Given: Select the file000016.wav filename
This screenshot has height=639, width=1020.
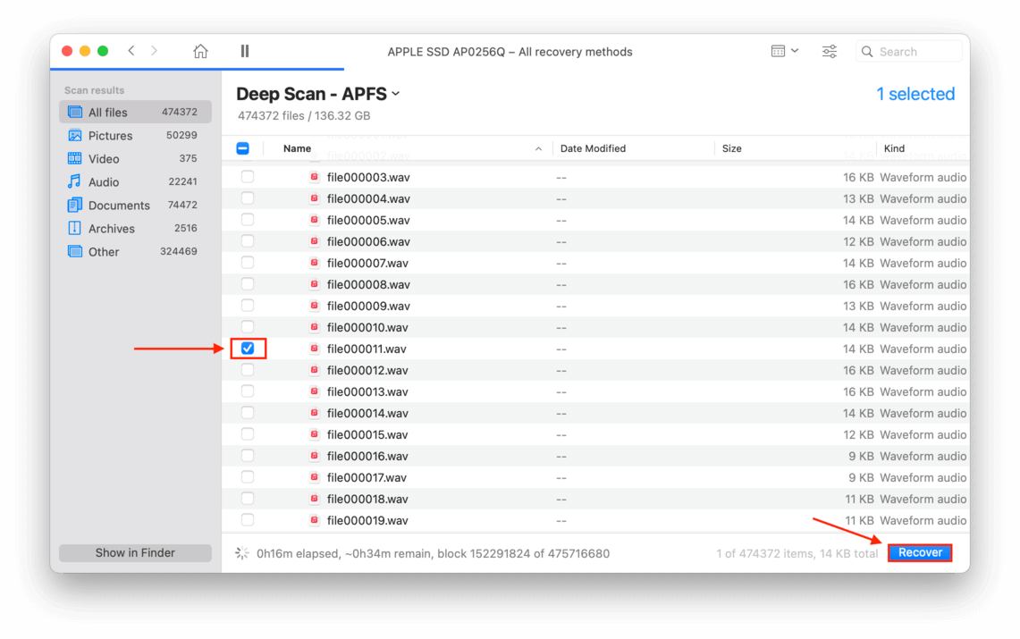Looking at the screenshot, I should tap(367, 457).
